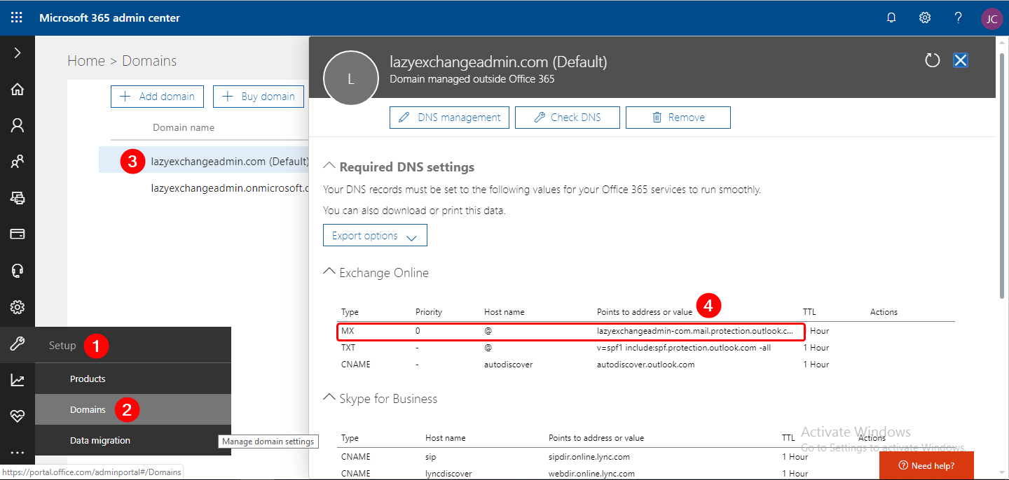The image size is (1009, 480).
Task: Click Microsoft 365 admin center title
Action: [x=109, y=17]
